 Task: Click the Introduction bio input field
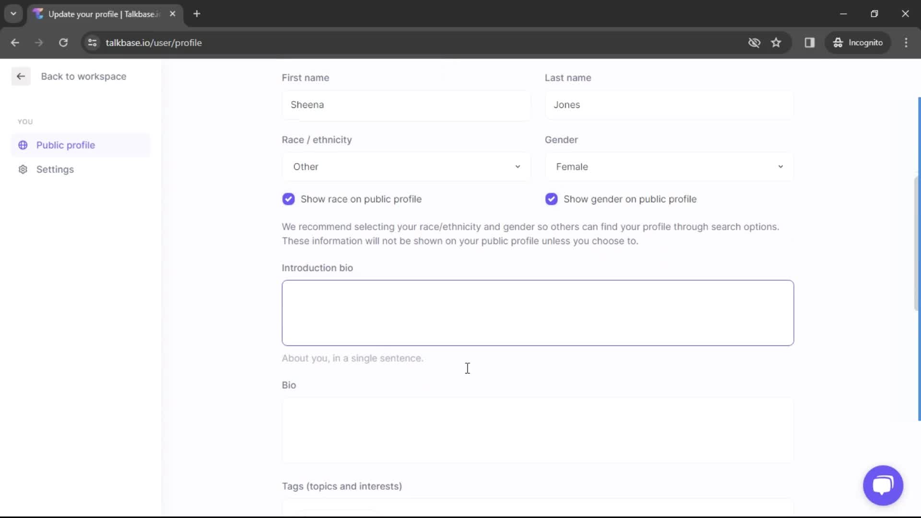click(538, 312)
